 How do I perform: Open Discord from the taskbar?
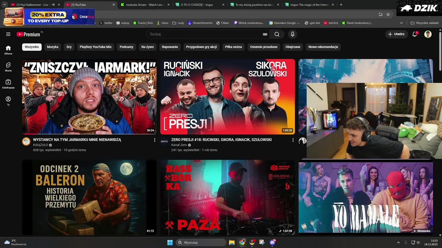(272, 242)
